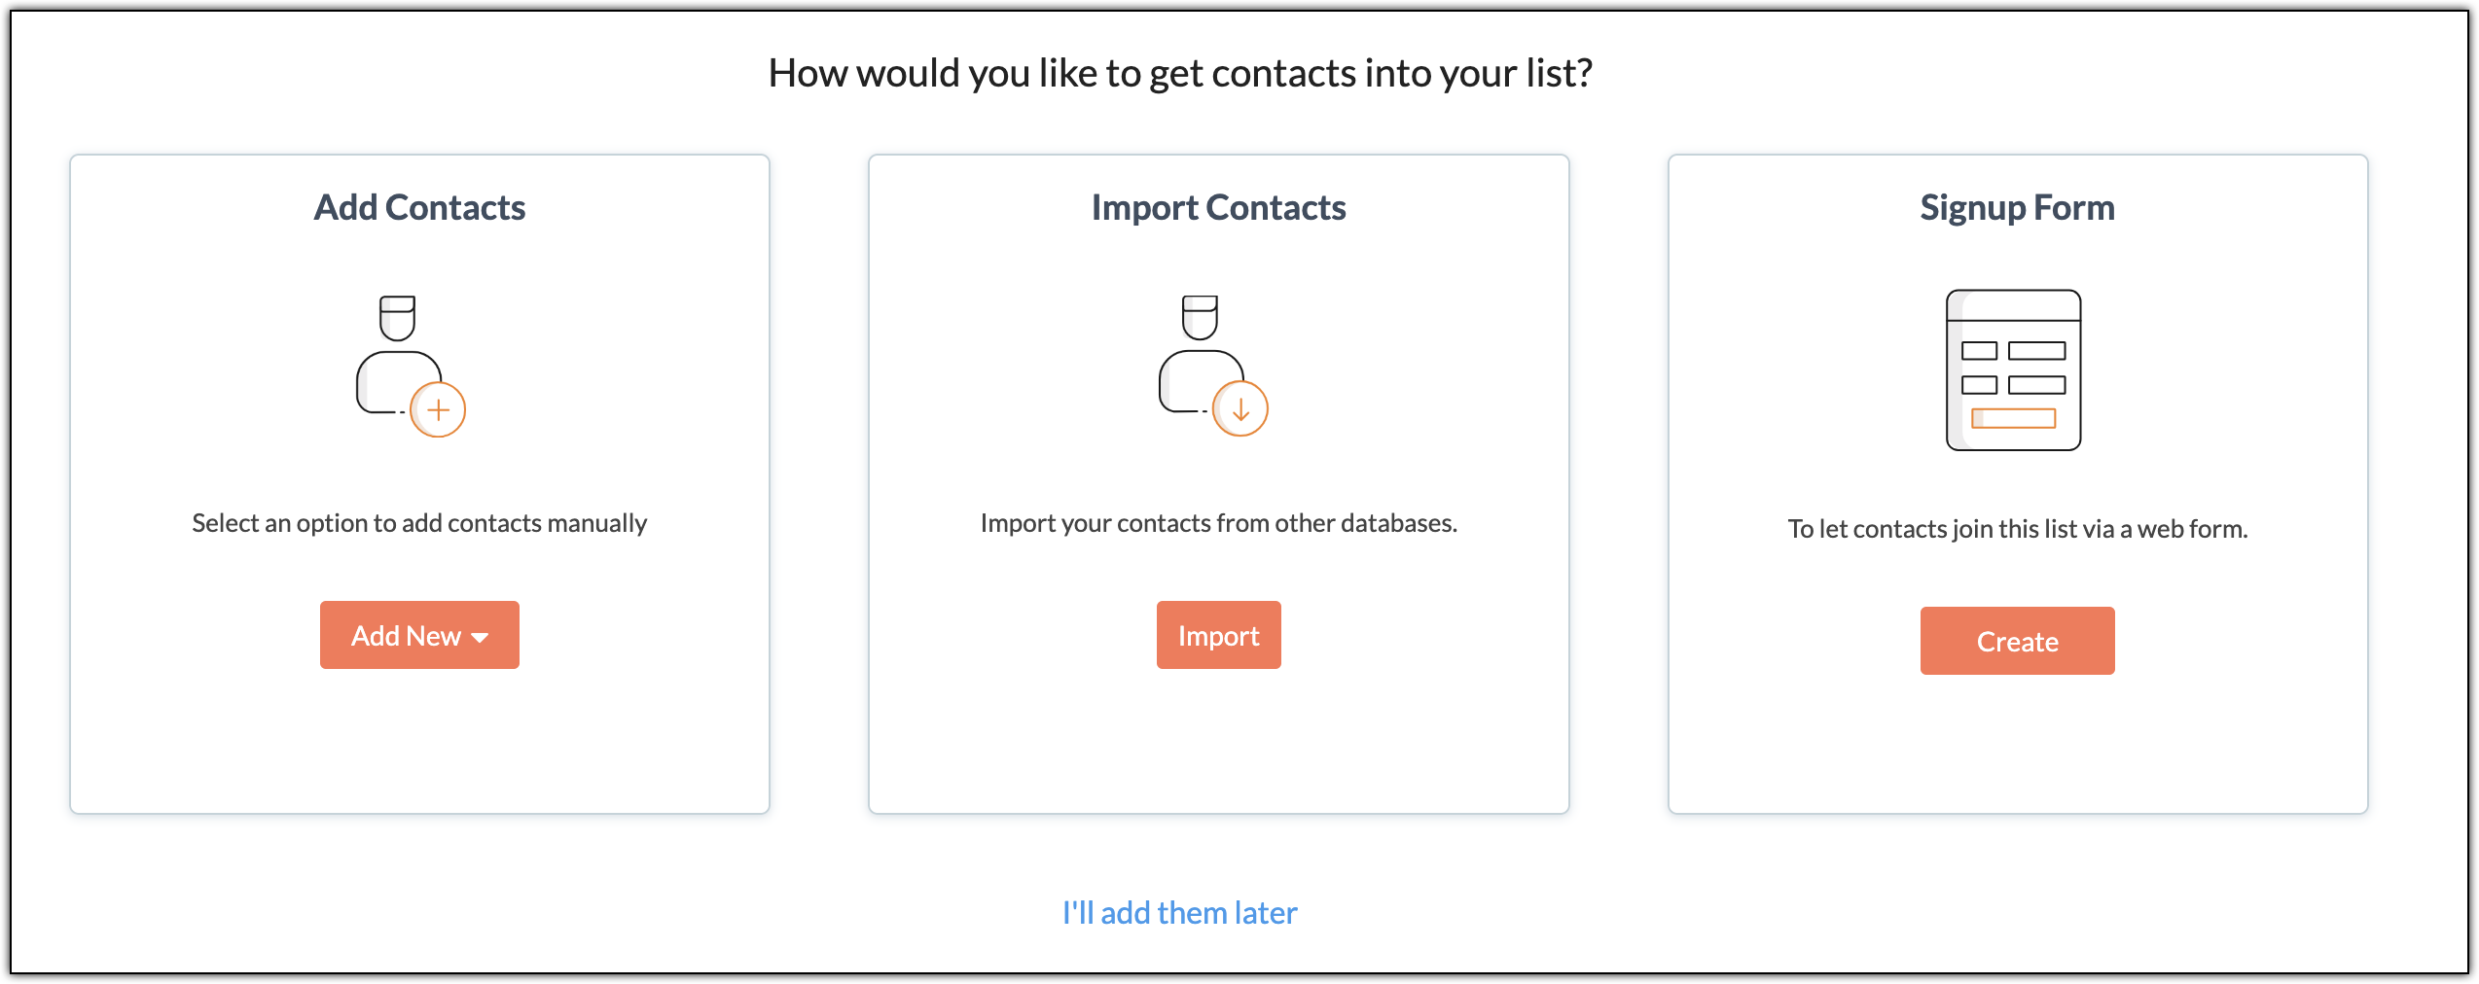Click the orange plus circle icon
The width and height of the screenshot is (2479, 984).
(x=438, y=410)
